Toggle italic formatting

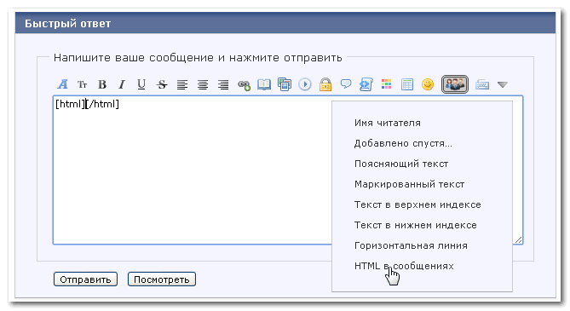[122, 84]
